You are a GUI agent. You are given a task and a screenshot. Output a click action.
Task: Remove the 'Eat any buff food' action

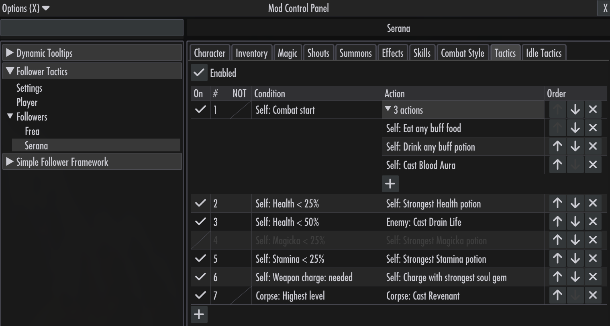coord(593,128)
